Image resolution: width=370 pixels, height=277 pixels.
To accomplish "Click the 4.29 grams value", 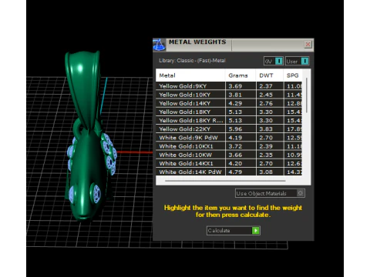I will coord(235,103).
